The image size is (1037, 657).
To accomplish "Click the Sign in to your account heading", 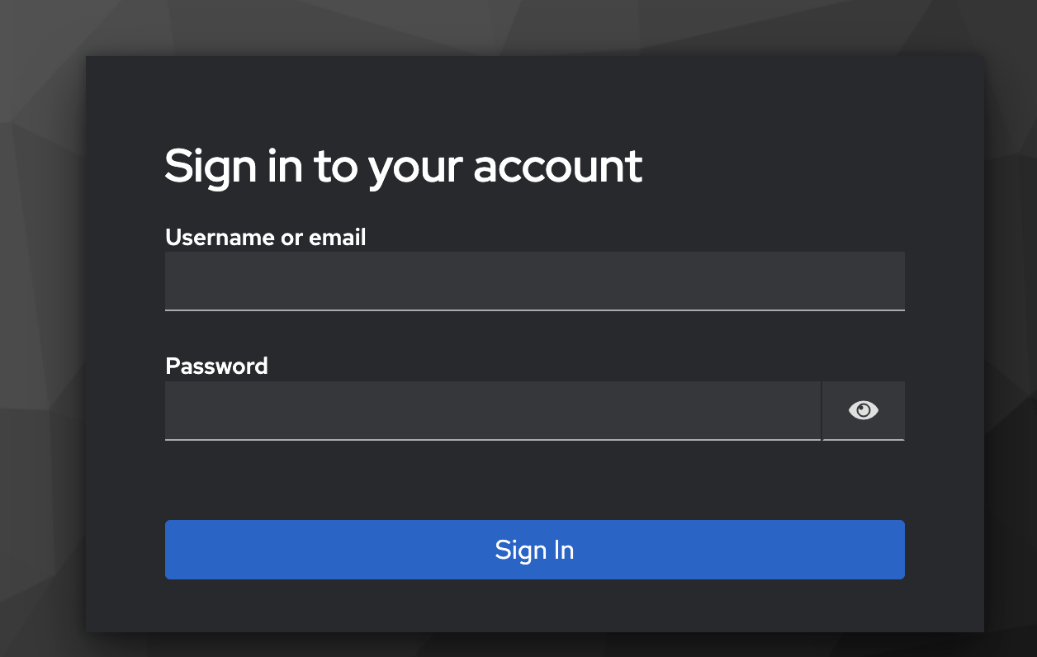I will tap(403, 166).
